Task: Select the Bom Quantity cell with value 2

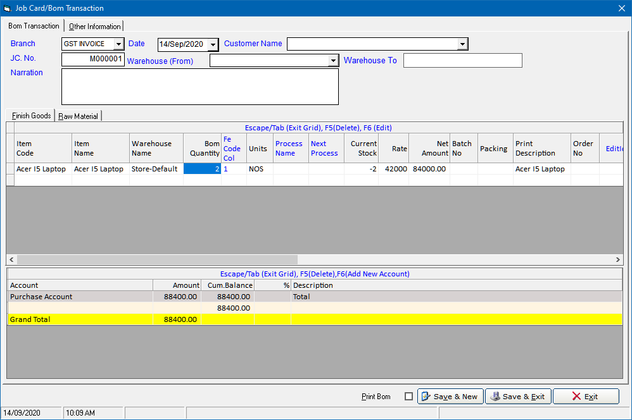Action: click(x=202, y=169)
